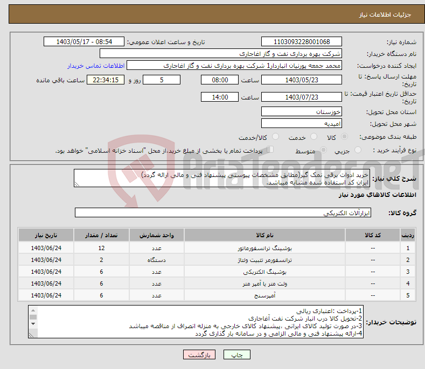Click the بازگشت (back) button
The width and height of the screenshot is (425, 369).
click(x=199, y=354)
